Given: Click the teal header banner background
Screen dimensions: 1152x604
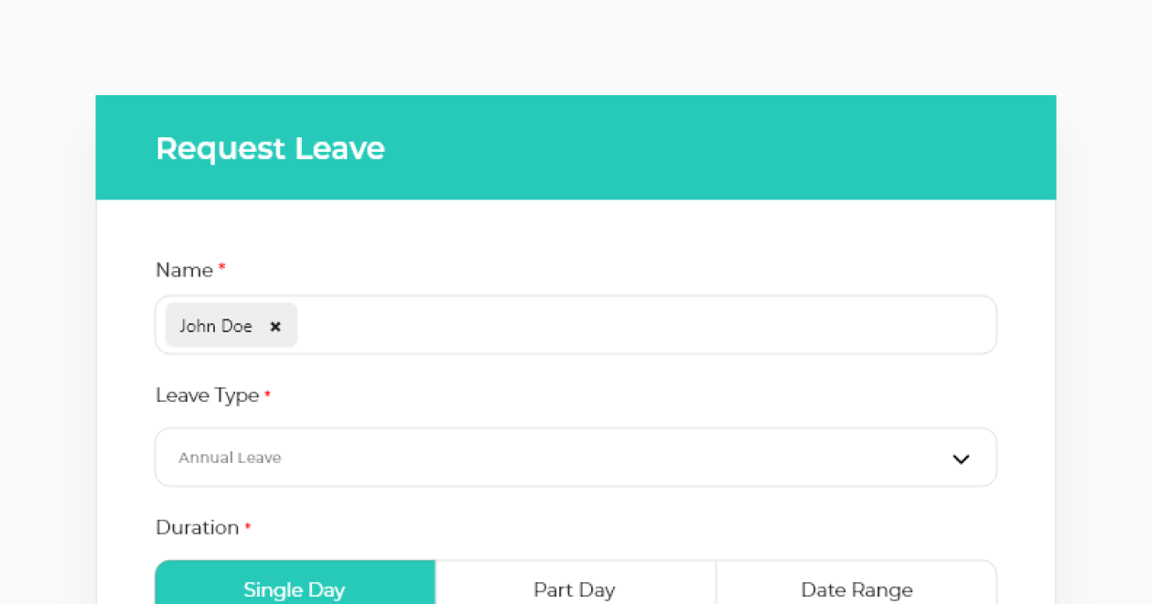Looking at the screenshot, I should [x=714, y=147].
